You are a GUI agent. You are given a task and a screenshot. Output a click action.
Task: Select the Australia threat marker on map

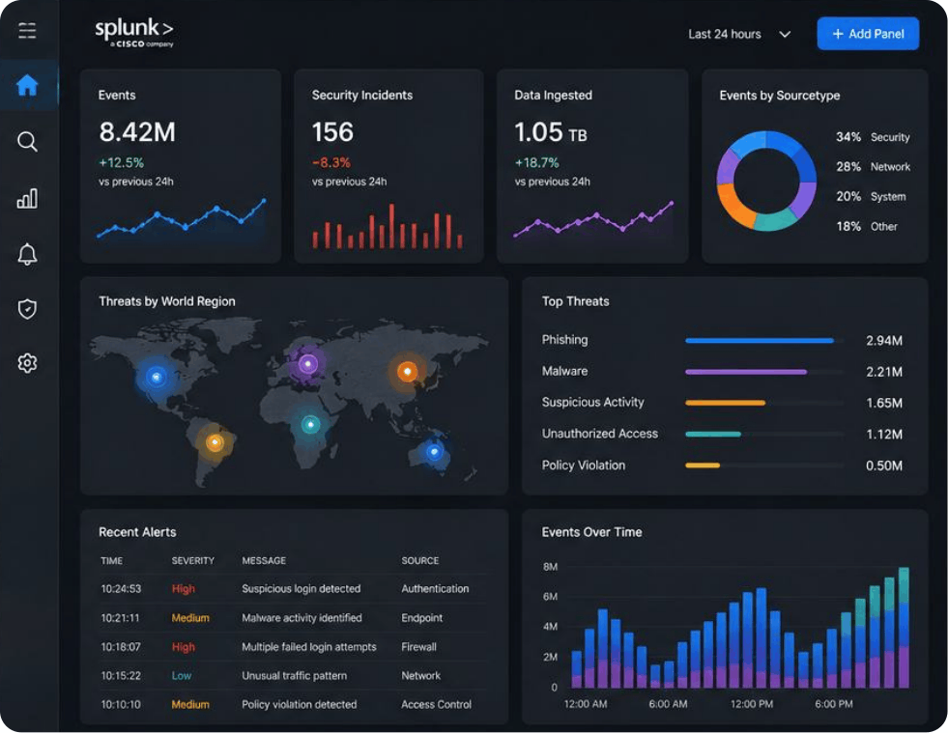click(434, 451)
